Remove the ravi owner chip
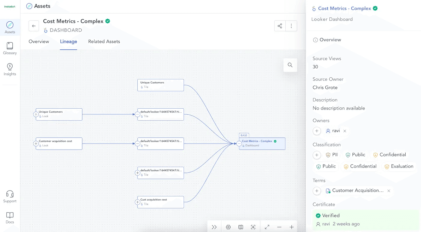The height and width of the screenshot is (232, 421). point(345,131)
